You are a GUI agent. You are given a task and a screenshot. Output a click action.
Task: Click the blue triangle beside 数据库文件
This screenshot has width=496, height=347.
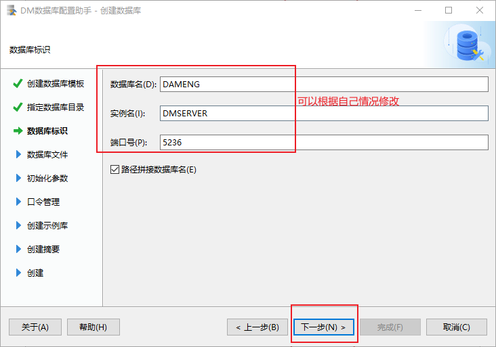(x=18, y=154)
